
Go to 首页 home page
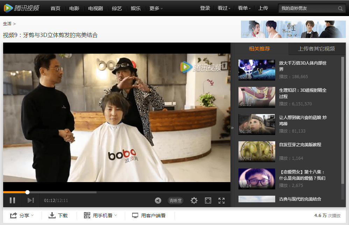55,8
